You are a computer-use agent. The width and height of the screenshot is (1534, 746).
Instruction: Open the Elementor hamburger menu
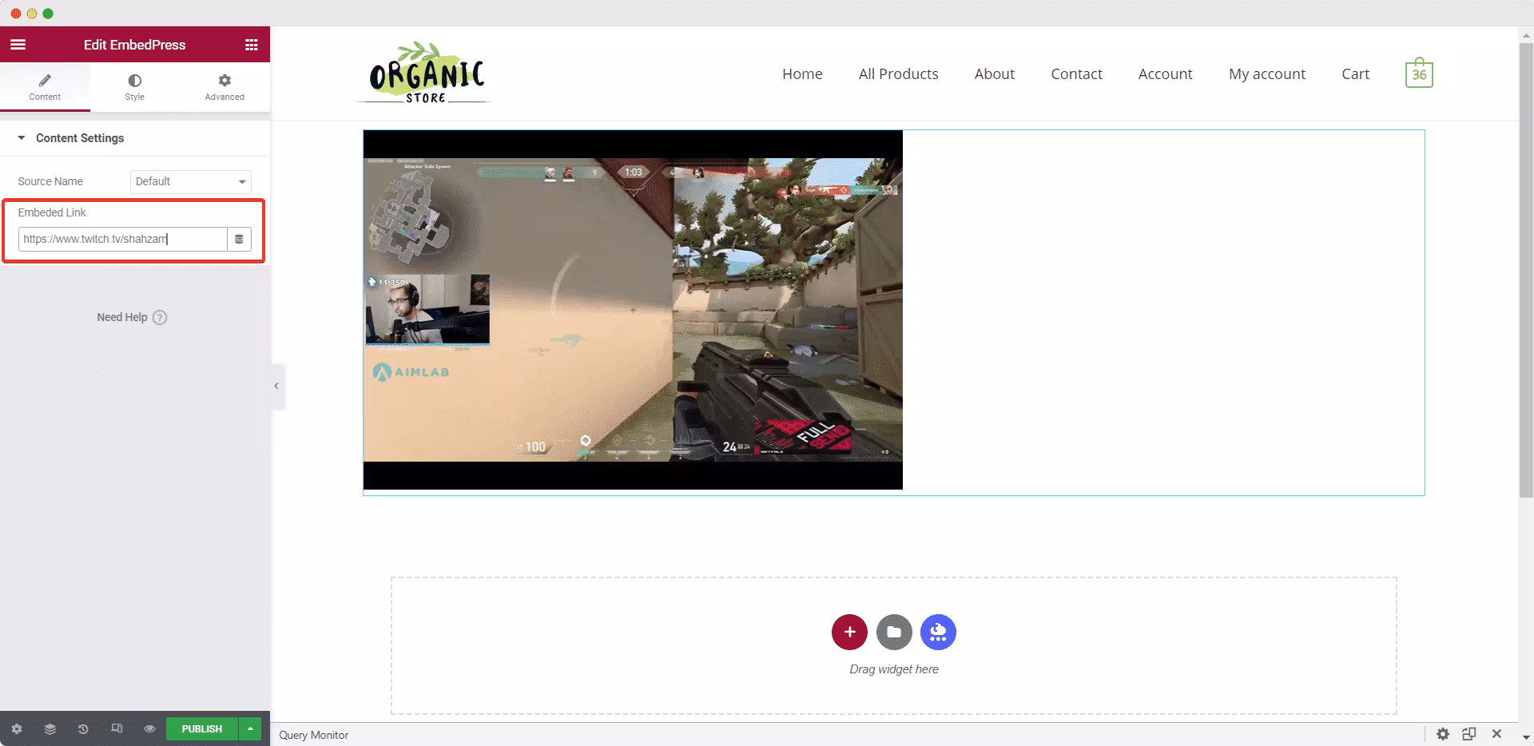click(18, 45)
